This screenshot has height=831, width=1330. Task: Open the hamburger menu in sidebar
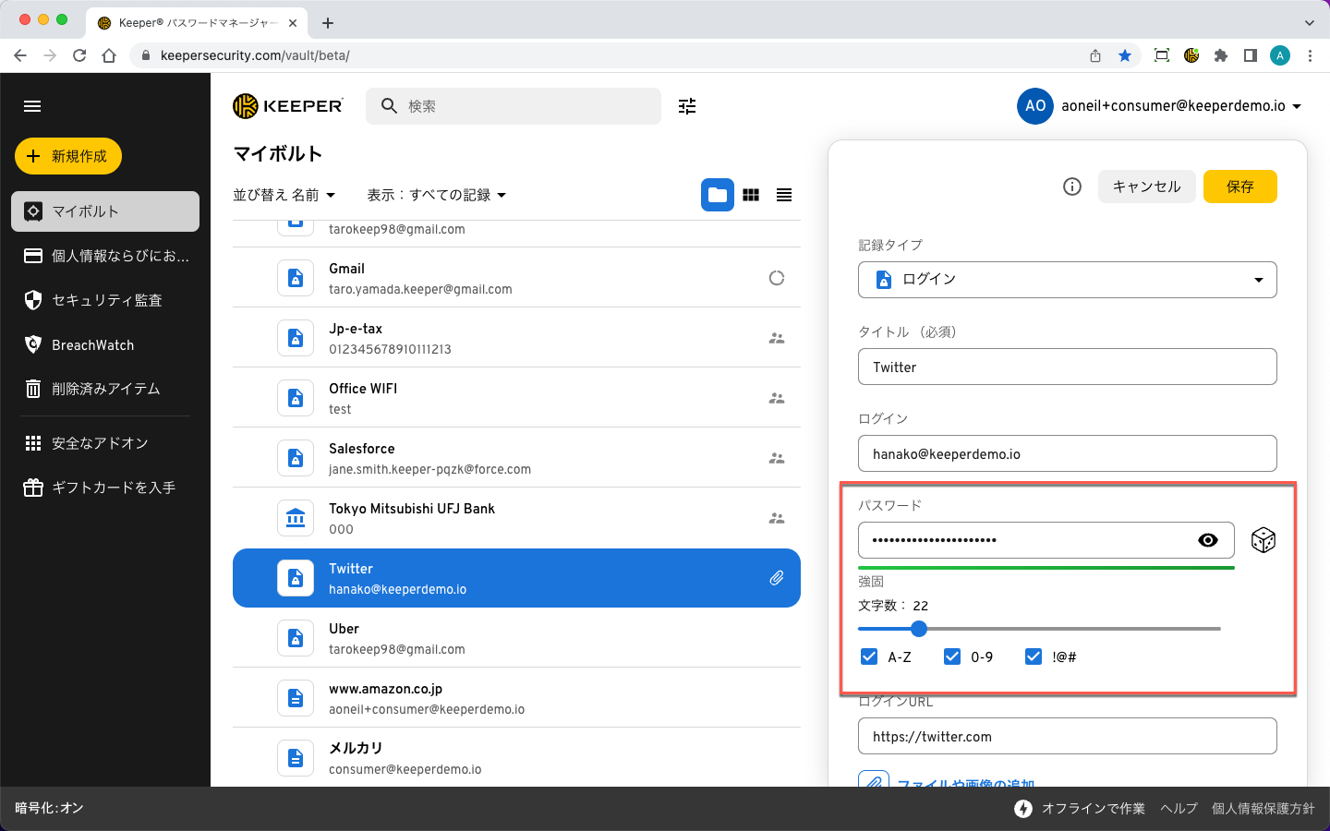32,106
